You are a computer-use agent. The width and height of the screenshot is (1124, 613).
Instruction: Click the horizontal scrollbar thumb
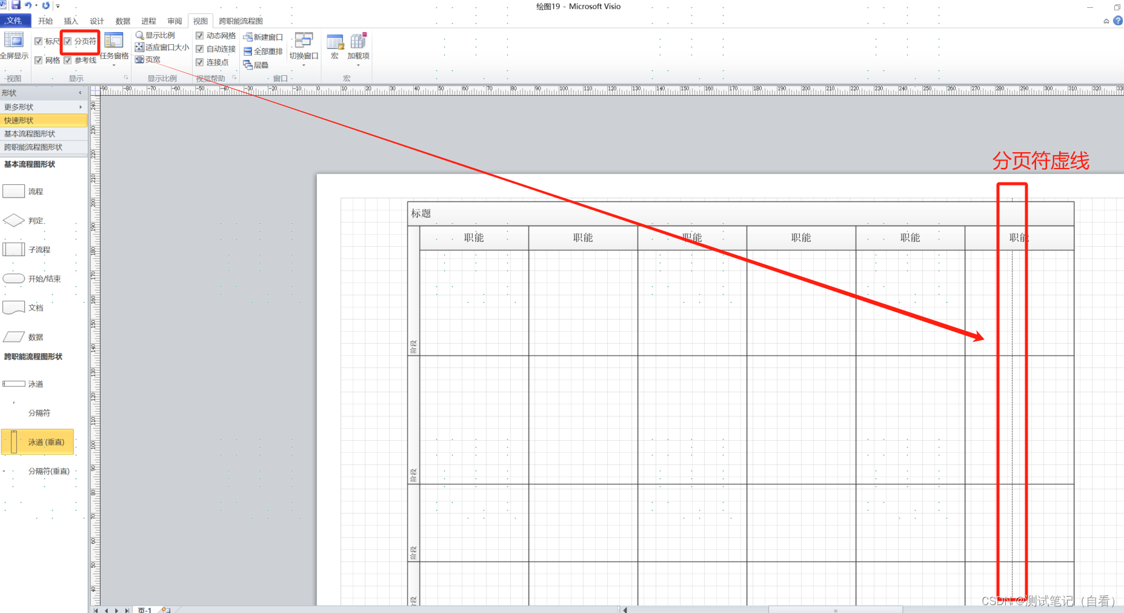pyautogui.click(x=836, y=610)
